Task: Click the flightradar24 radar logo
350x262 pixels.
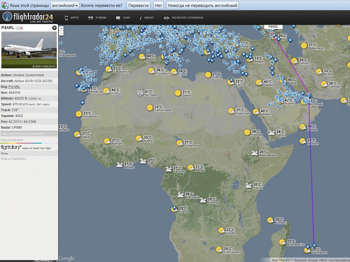Action: pos(7,17)
